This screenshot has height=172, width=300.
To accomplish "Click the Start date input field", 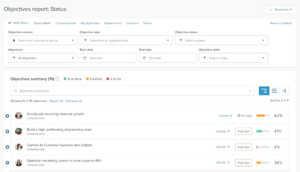I will pos(108,58).
